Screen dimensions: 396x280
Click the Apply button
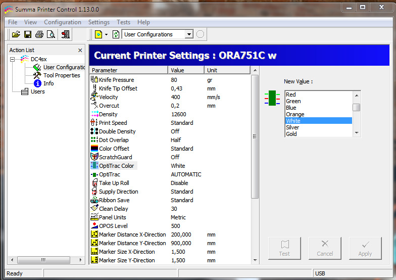(365, 249)
